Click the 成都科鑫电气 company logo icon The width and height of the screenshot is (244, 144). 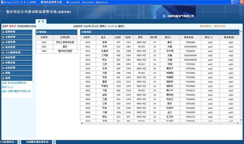[164, 16]
